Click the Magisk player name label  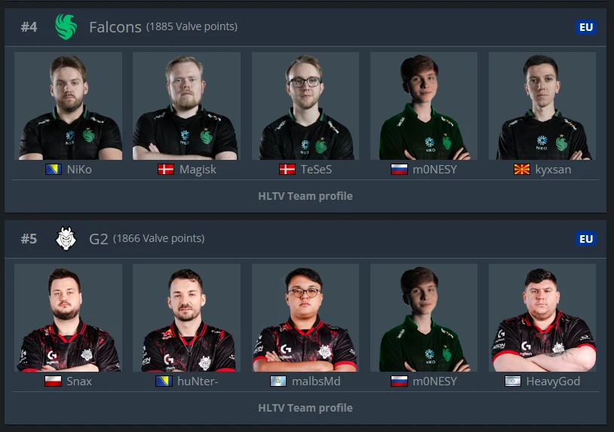(x=198, y=170)
